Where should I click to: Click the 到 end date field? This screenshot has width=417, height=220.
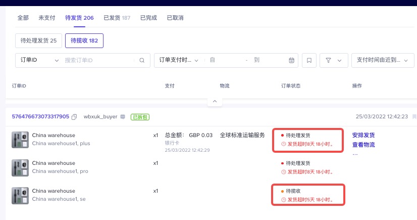pyautogui.click(x=269, y=60)
